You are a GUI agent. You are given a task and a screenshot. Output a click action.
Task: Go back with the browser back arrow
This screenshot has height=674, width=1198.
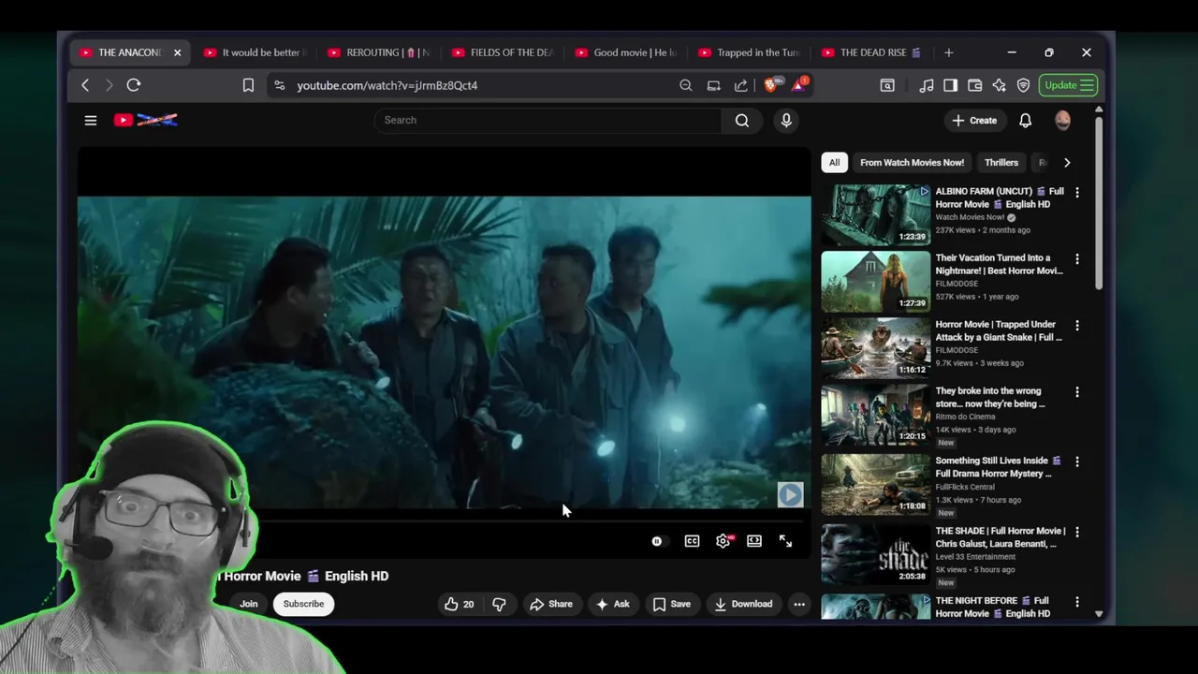tap(85, 85)
